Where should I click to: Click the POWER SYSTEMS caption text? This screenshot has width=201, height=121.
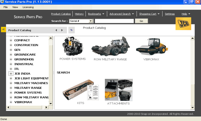[73, 59]
